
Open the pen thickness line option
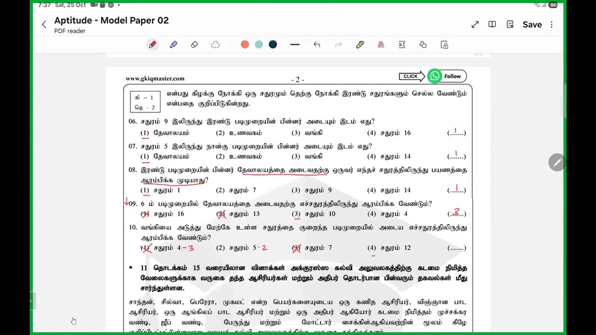pos(295,45)
